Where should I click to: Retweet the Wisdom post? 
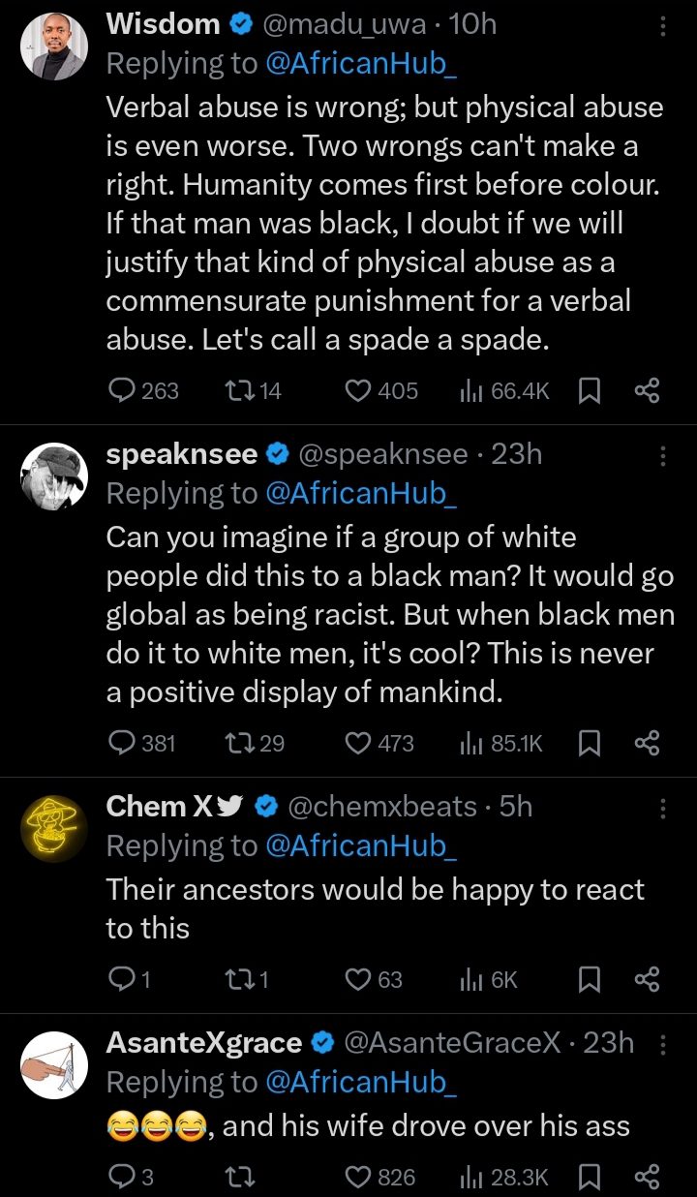pyautogui.click(x=237, y=390)
